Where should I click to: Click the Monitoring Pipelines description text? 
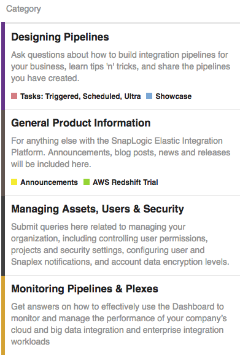(x=118, y=324)
